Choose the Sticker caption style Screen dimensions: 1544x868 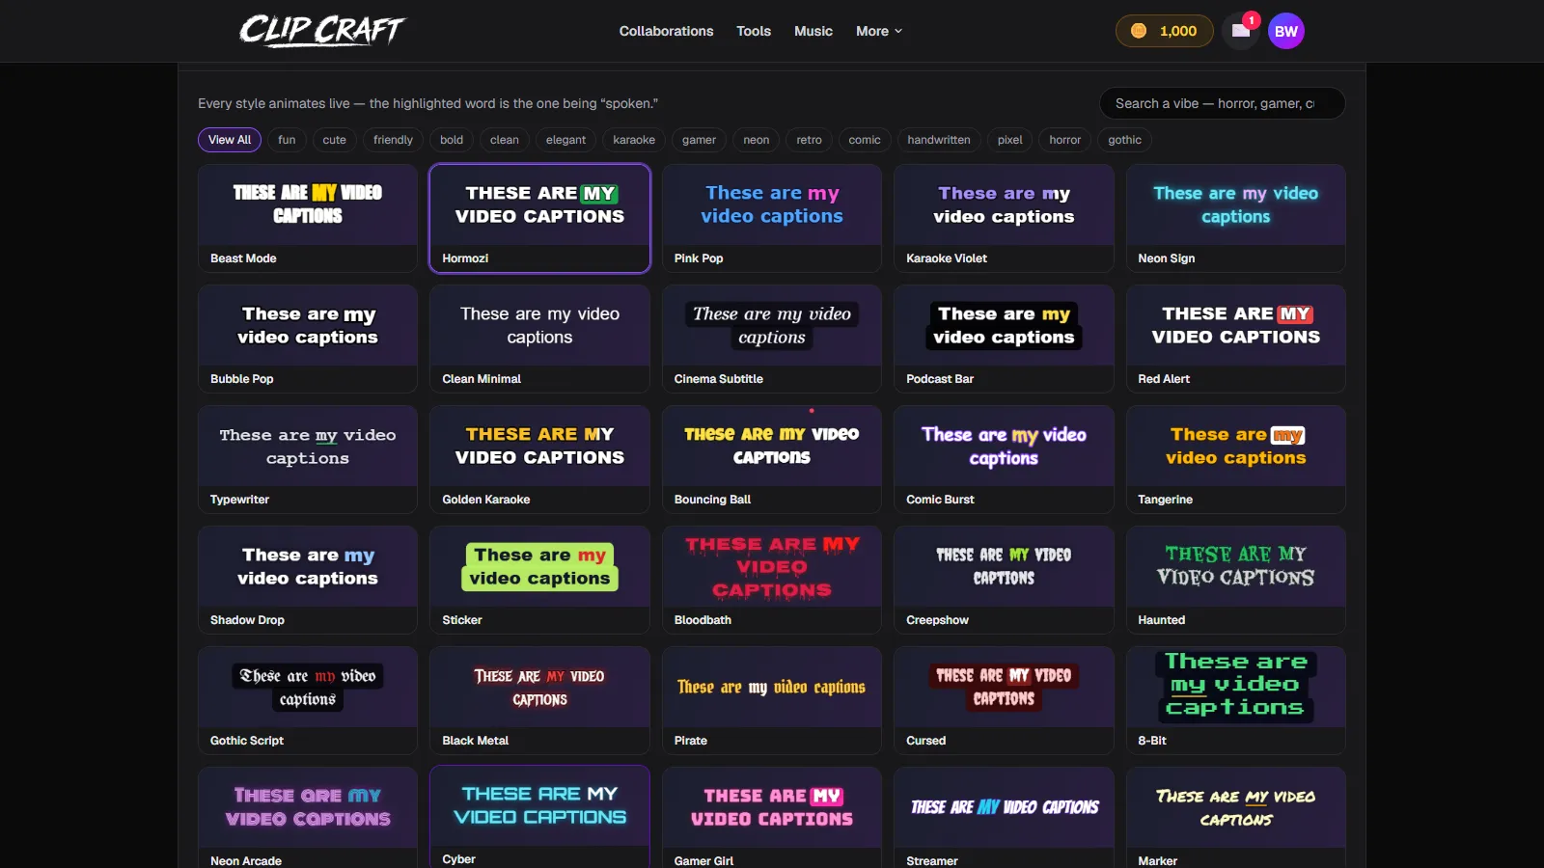pyautogui.click(x=539, y=580)
